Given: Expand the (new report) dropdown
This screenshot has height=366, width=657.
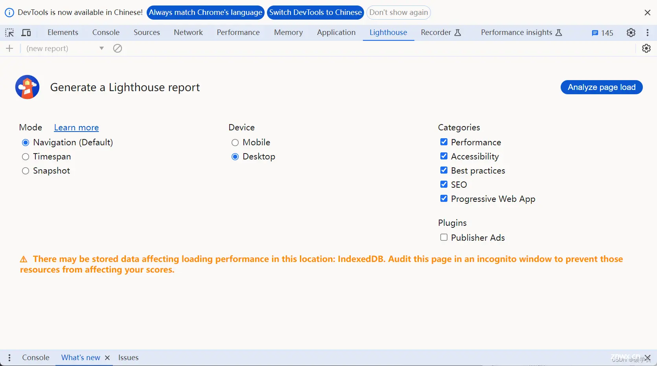Looking at the screenshot, I should coord(65,48).
